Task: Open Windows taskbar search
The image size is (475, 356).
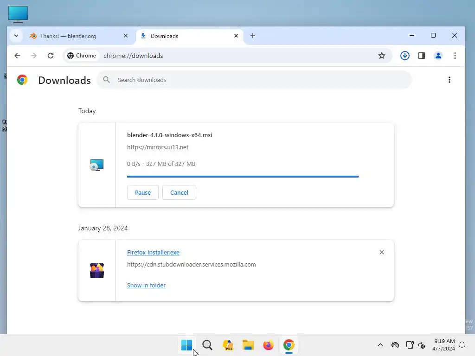Action: [x=207, y=345]
